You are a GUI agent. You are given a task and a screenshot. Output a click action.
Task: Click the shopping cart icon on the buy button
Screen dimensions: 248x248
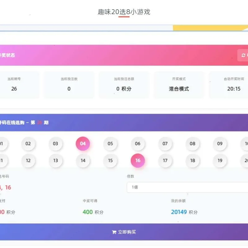(114, 232)
